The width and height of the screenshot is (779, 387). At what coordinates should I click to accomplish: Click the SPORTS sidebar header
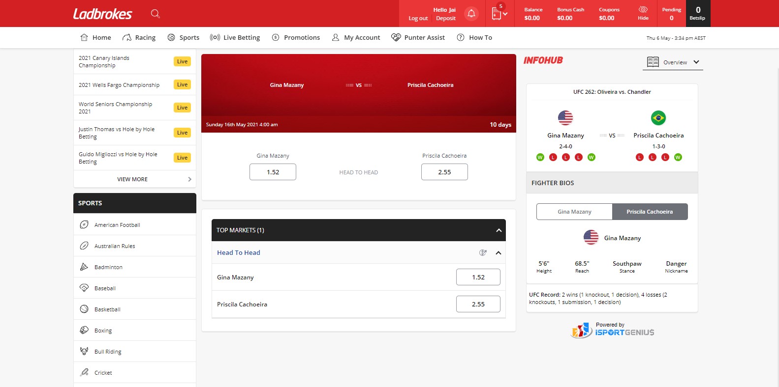point(135,203)
